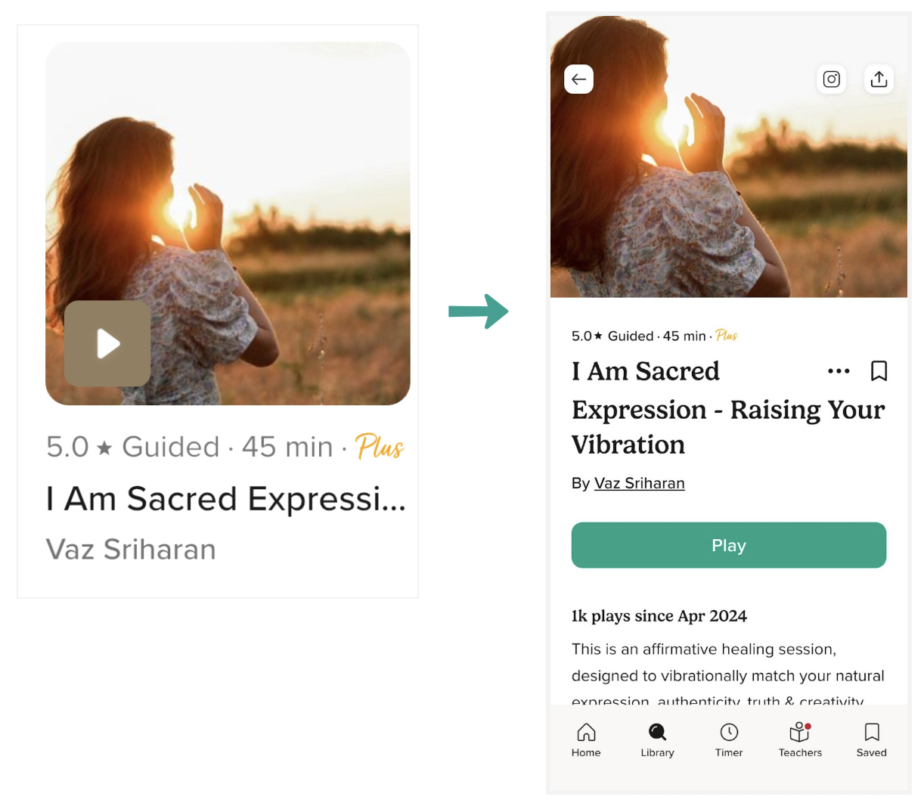Screen dimensions: 924x809
Task: Click the Plus badge in the detail rating line
Action: click(727, 336)
